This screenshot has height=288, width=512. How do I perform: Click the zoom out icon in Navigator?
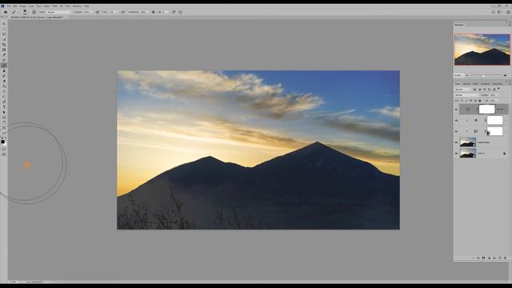pyautogui.click(x=467, y=75)
